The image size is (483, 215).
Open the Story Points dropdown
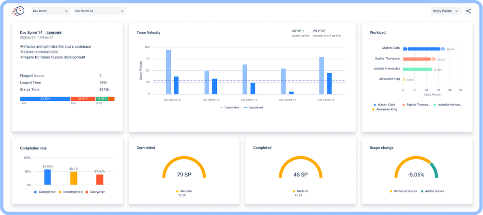tap(446, 11)
